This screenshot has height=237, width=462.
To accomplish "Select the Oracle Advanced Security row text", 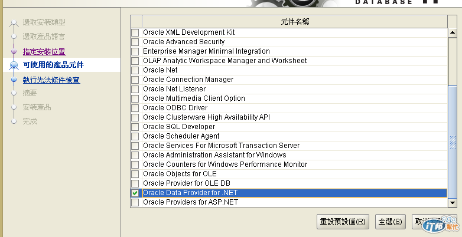I will [x=184, y=42].
